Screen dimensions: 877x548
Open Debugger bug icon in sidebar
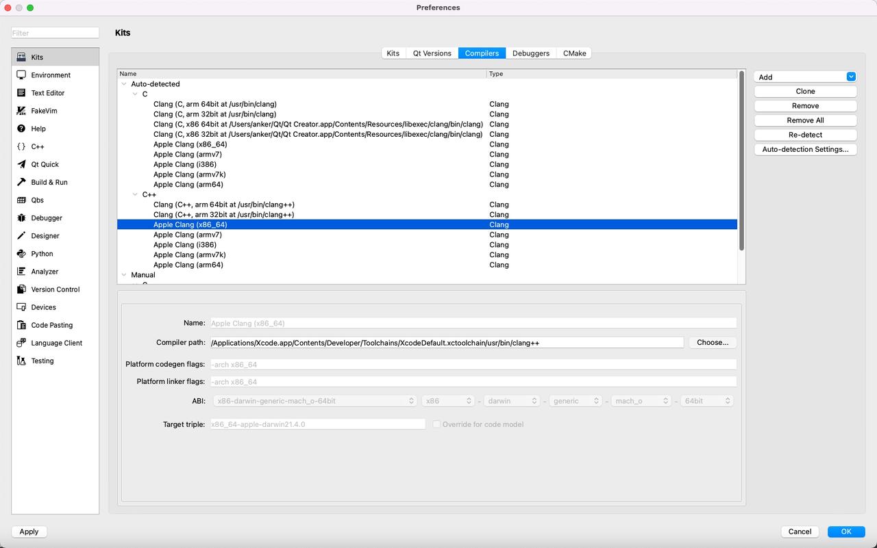[21, 218]
